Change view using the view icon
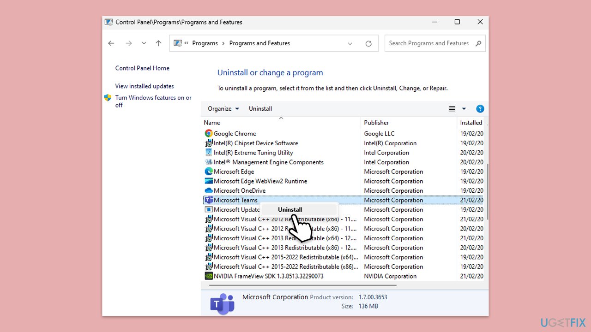Viewport: 591px width, 332px height. pyautogui.click(x=452, y=109)
